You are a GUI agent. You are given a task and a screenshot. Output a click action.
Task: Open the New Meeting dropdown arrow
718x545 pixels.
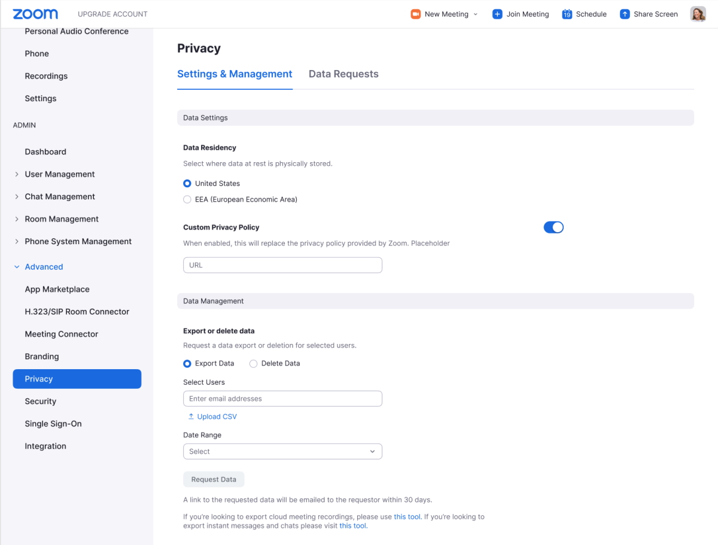(x=476, y=14)
